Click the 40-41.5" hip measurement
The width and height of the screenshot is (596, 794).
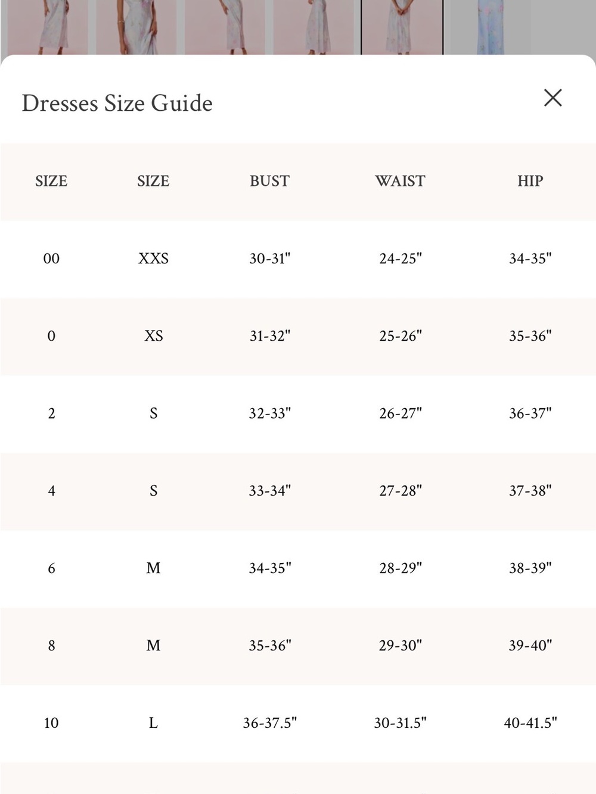click(530, 723)
